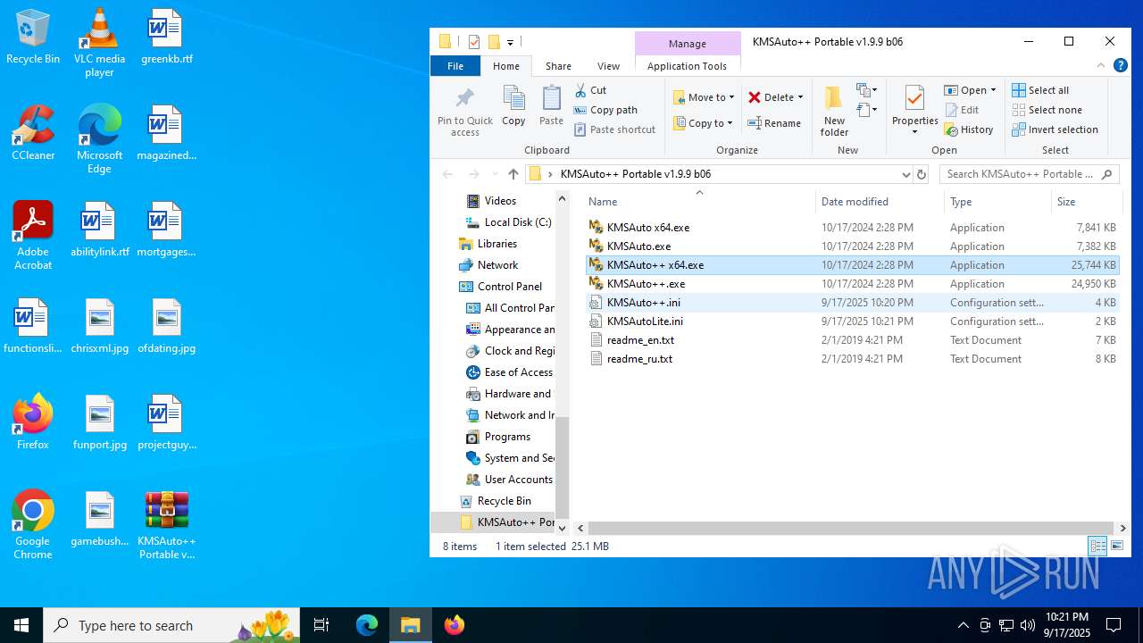Click the Paste ribbon icon
The height and width of the screenshot is (643, 1143).
coord(551,105)
